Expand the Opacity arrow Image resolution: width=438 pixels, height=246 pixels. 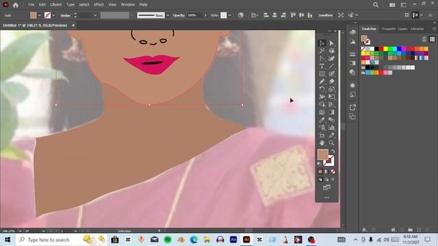click(205, 15)
